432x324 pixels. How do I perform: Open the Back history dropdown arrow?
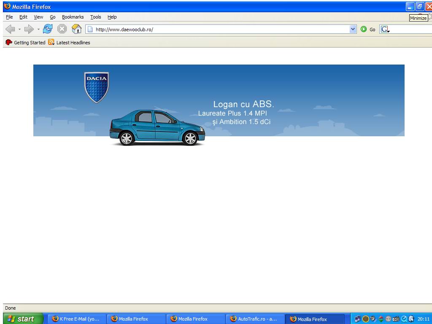coord(19,29)
